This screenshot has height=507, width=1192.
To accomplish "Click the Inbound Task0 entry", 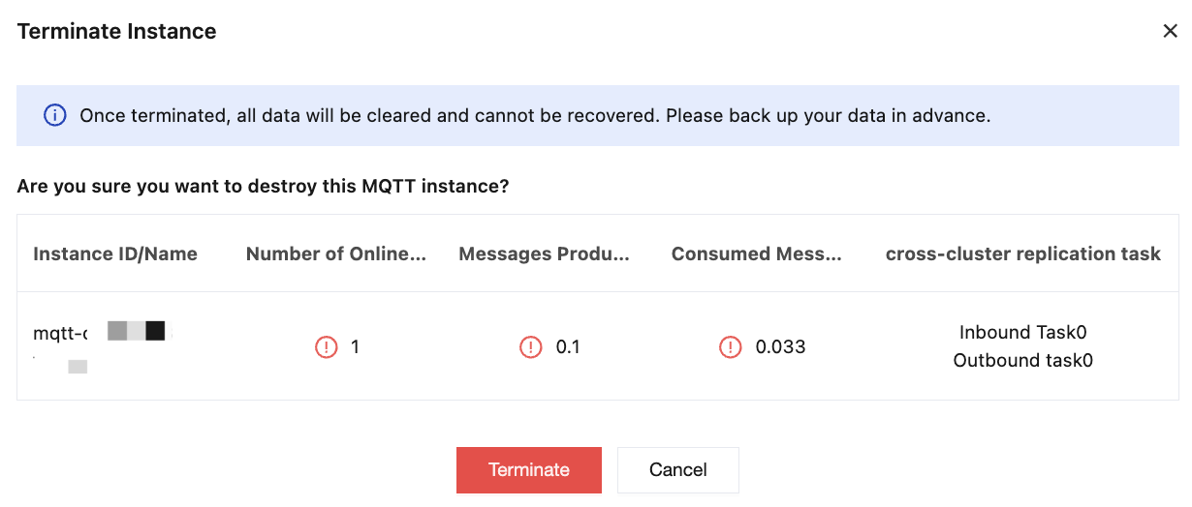I will click(1022, 333).
